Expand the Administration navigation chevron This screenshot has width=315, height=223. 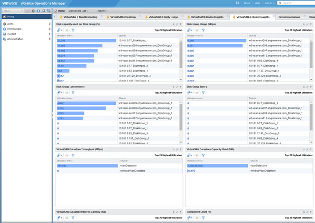pyautogui.click(x=49, y=39)
